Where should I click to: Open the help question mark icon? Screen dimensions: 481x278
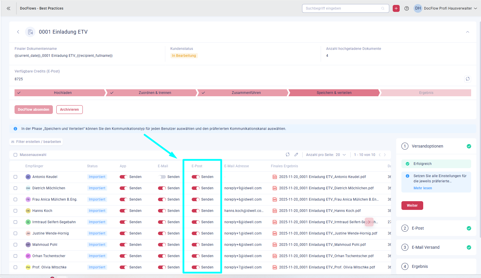point(407,8)
